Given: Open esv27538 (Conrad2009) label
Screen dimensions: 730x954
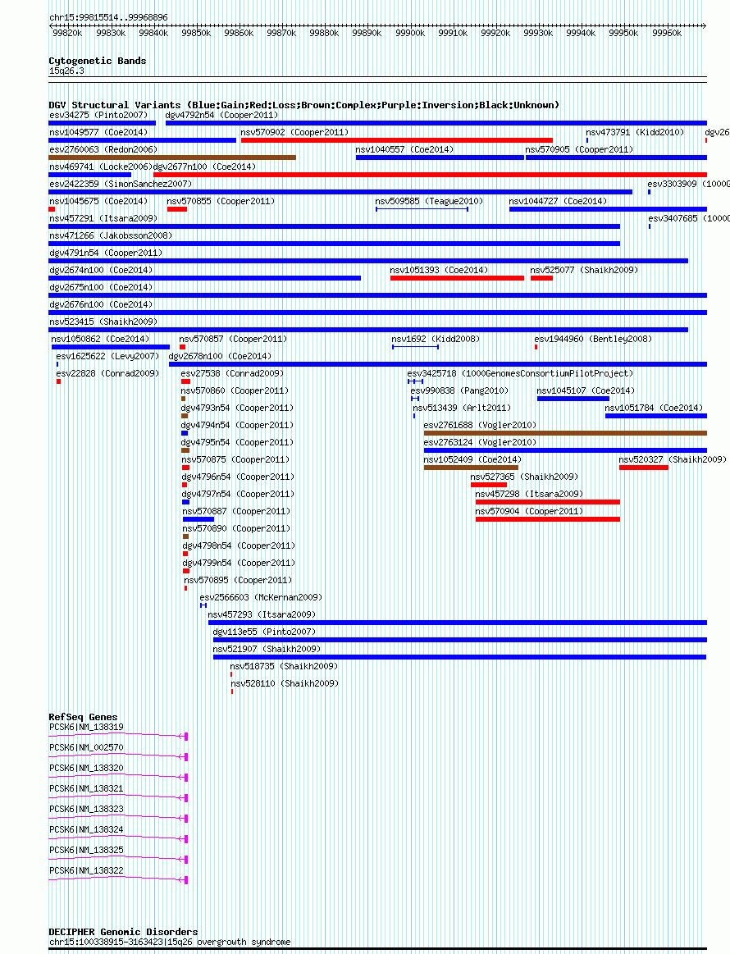Looking at the screenshot, I should [232, 373].
